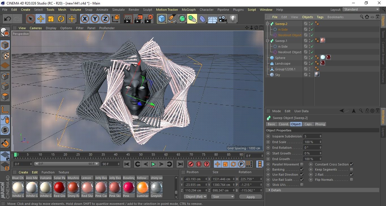
Task: Switch to the Caps tab
Action: click(308, 124)
